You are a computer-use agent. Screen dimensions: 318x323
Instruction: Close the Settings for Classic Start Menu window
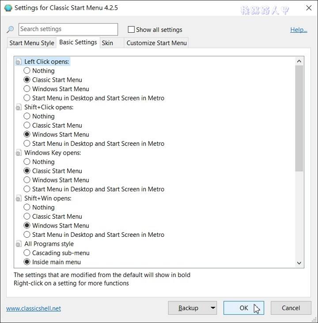(309, 8)
